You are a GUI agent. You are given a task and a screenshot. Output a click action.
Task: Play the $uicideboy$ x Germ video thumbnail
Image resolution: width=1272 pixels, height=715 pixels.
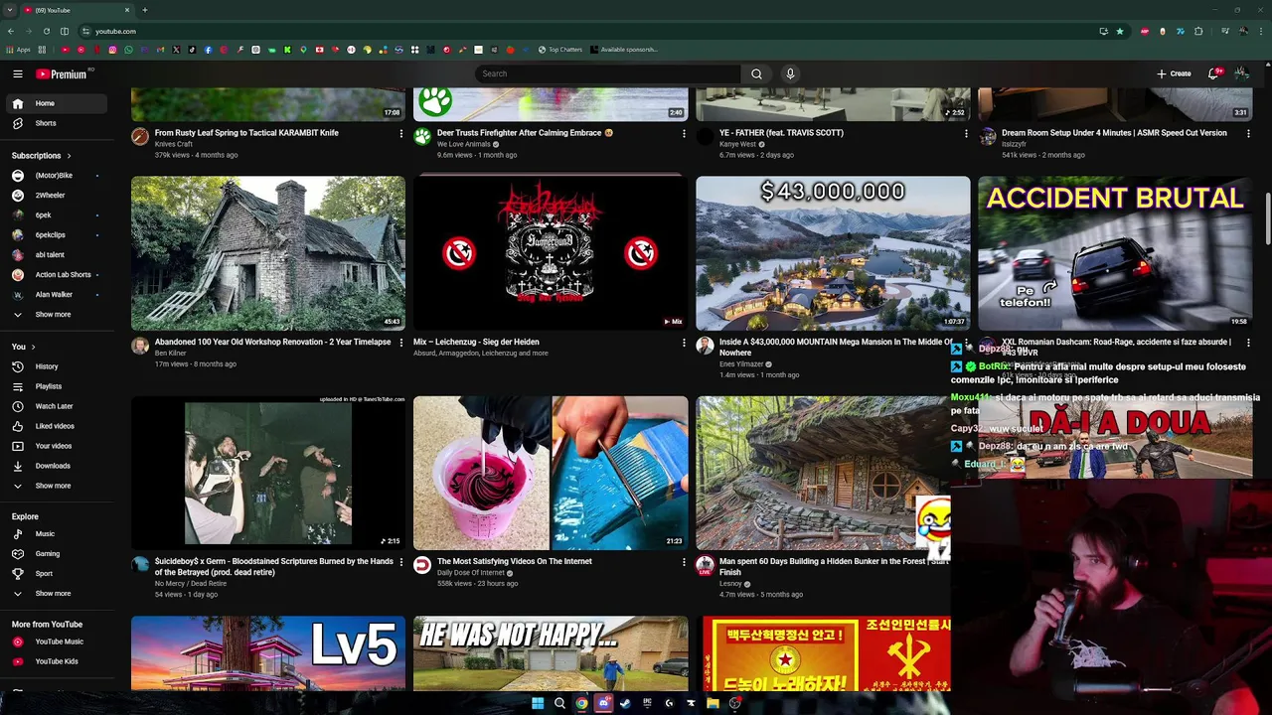coord(268,473)
